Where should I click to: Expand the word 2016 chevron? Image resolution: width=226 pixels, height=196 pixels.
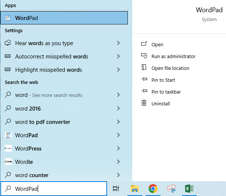pyautogui.click(x=118, y=108)
